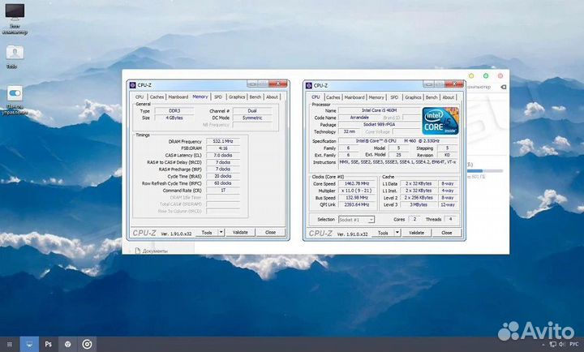Open the Control Panel toggle desktop icon

(x=15, y=93)
